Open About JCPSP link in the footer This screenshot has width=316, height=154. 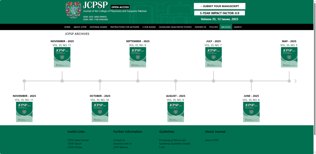(212, 140)
